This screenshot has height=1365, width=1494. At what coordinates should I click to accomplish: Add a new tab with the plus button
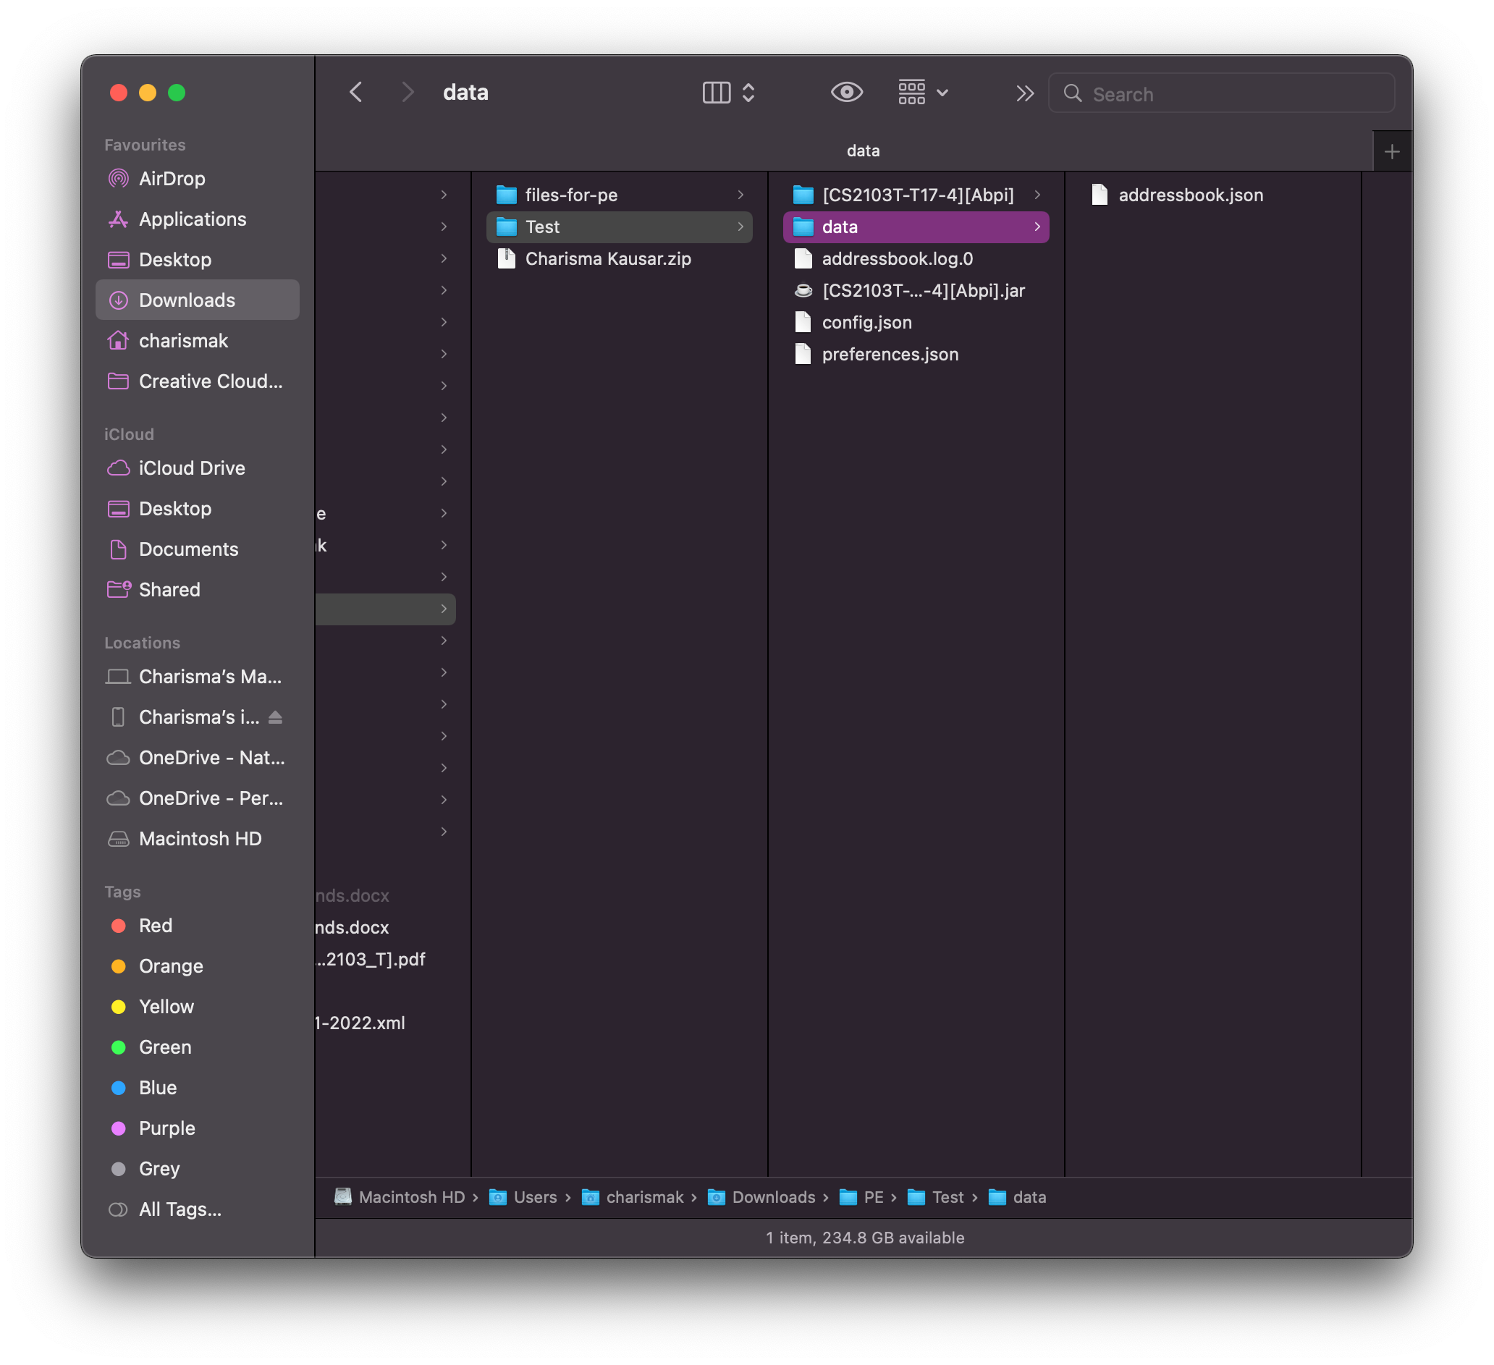pyautogui.click(x=1391, y=152)
